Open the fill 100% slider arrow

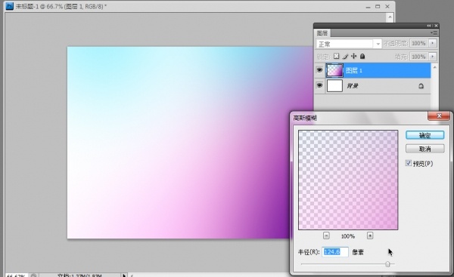[433, 57]
